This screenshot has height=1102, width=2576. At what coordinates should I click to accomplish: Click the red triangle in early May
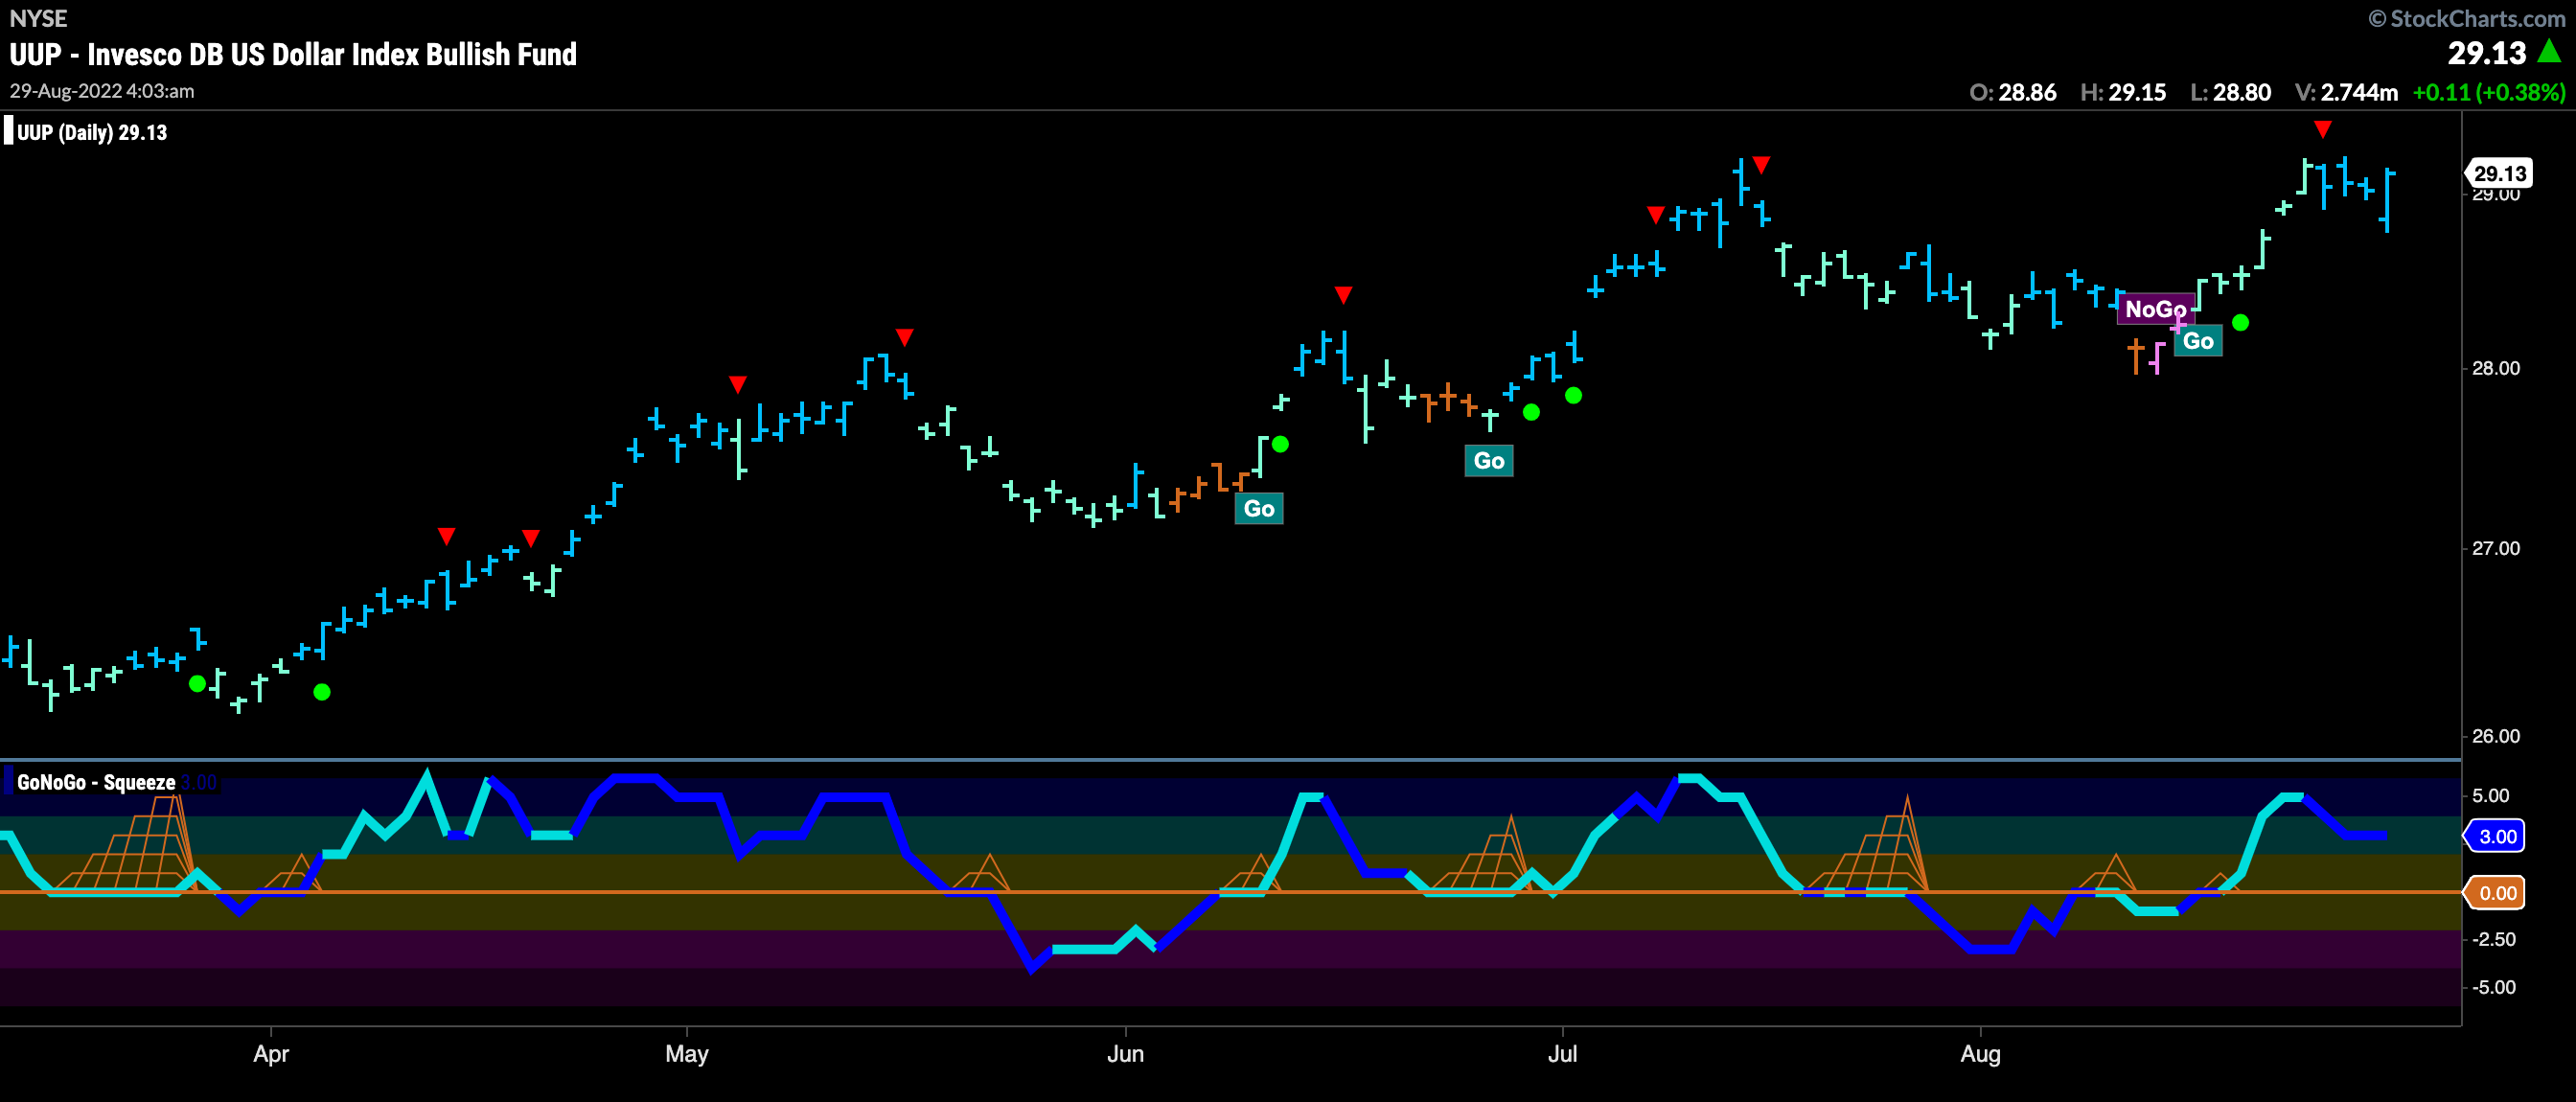click(737, 384)
